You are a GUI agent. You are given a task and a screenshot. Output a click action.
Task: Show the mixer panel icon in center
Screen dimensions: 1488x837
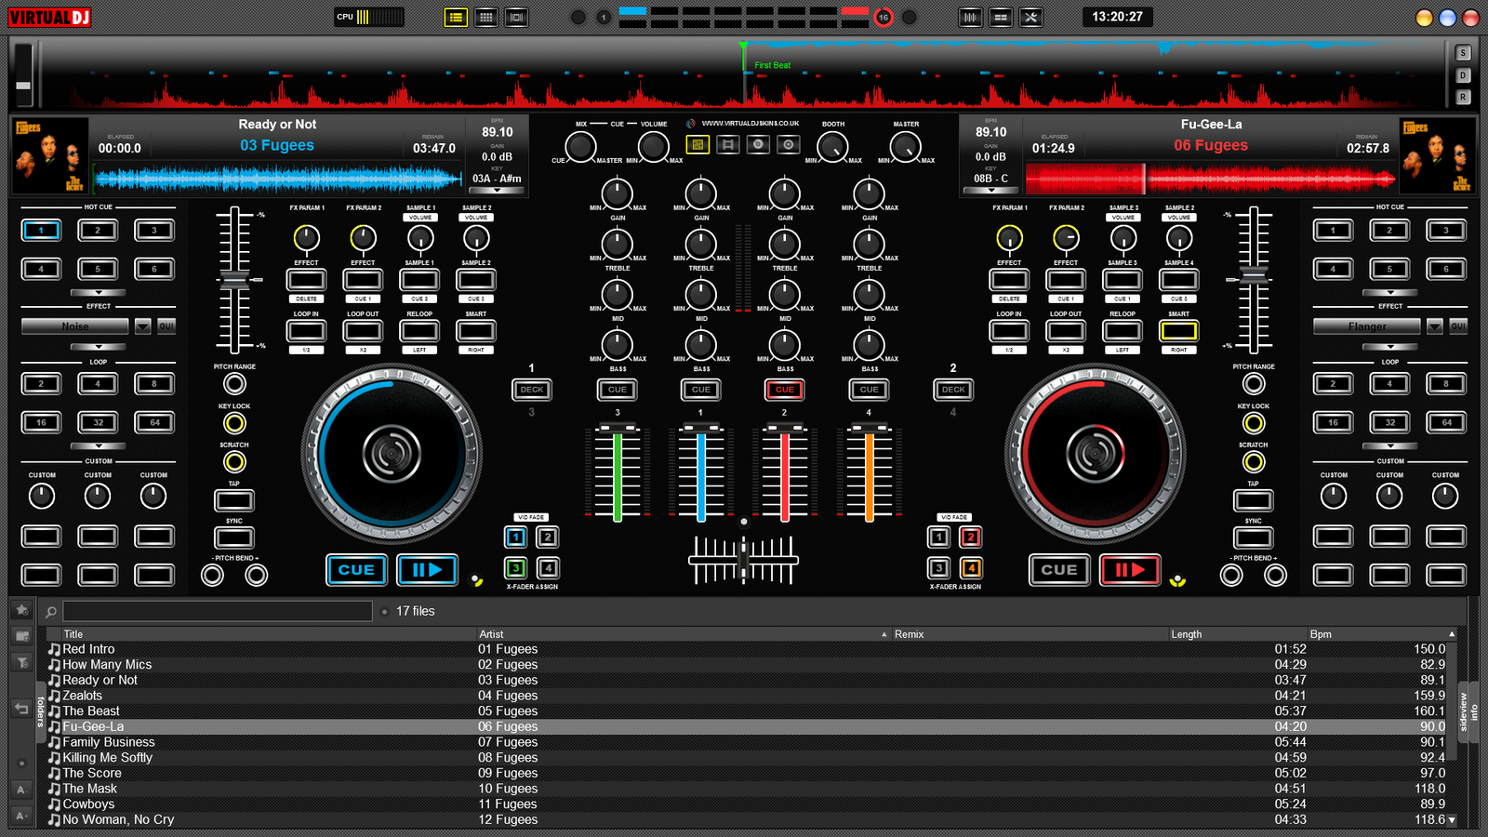tap(697, 144)
